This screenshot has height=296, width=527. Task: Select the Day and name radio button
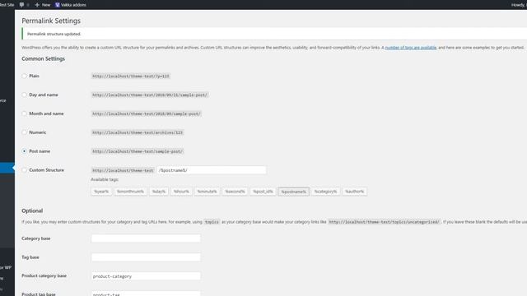[x=24, y=95]
